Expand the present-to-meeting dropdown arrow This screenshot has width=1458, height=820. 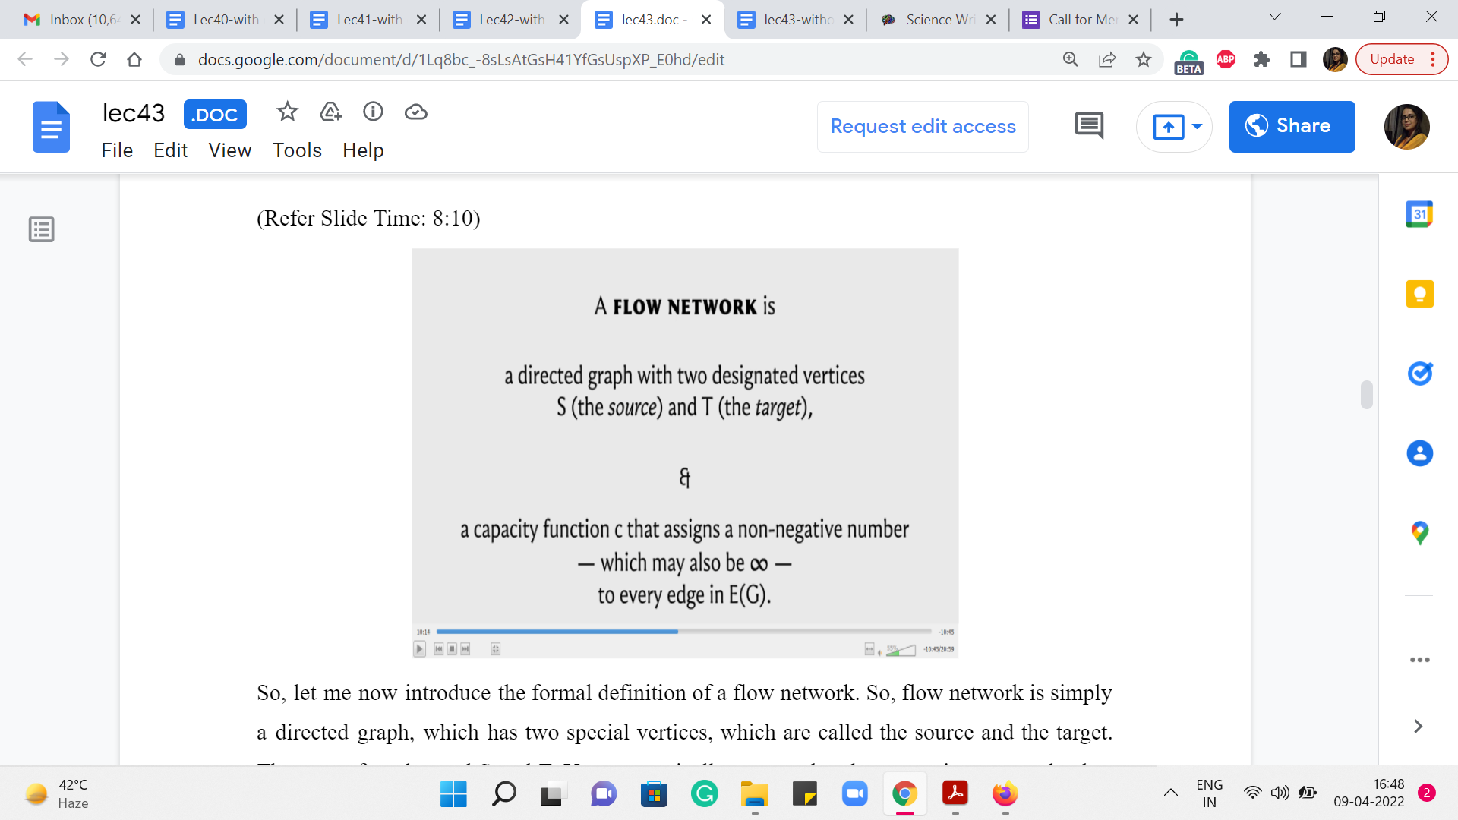pos(1198,127)
